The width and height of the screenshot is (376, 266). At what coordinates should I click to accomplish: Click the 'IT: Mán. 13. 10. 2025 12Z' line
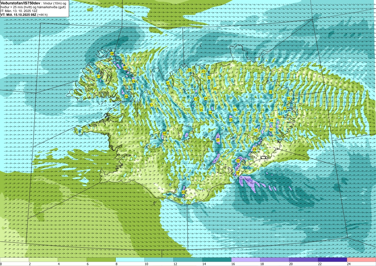point(19,11)
